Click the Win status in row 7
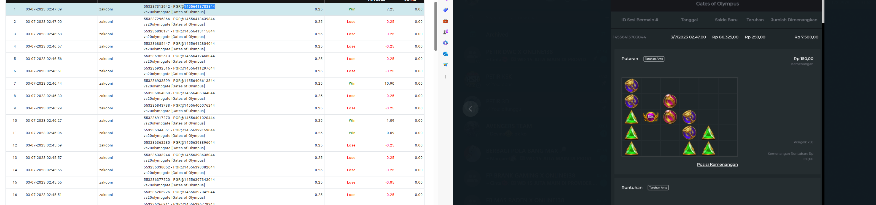 352,83
